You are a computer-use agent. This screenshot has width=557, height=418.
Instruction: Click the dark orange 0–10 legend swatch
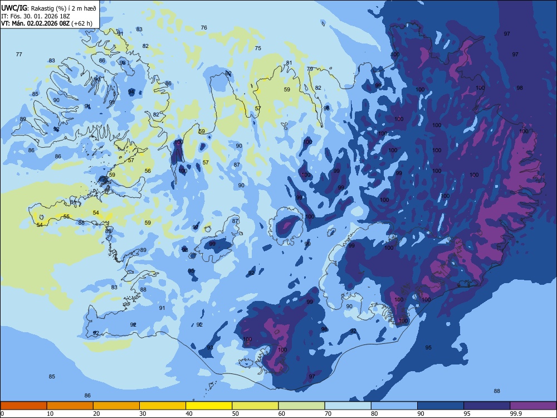23,406
